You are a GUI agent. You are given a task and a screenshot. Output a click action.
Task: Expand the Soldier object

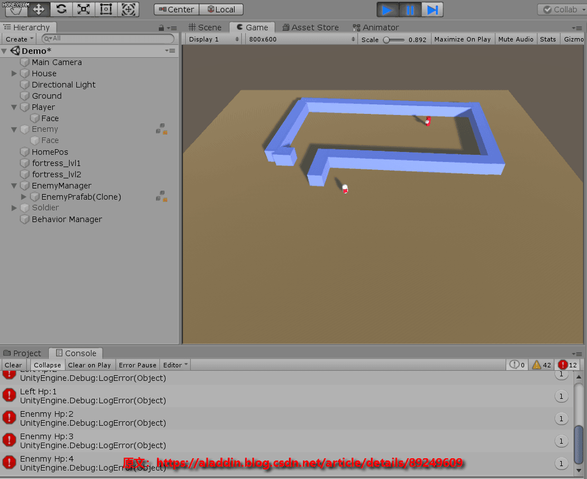14,208
